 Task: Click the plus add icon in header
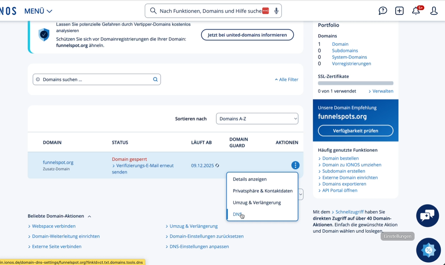tap(399, 11)
